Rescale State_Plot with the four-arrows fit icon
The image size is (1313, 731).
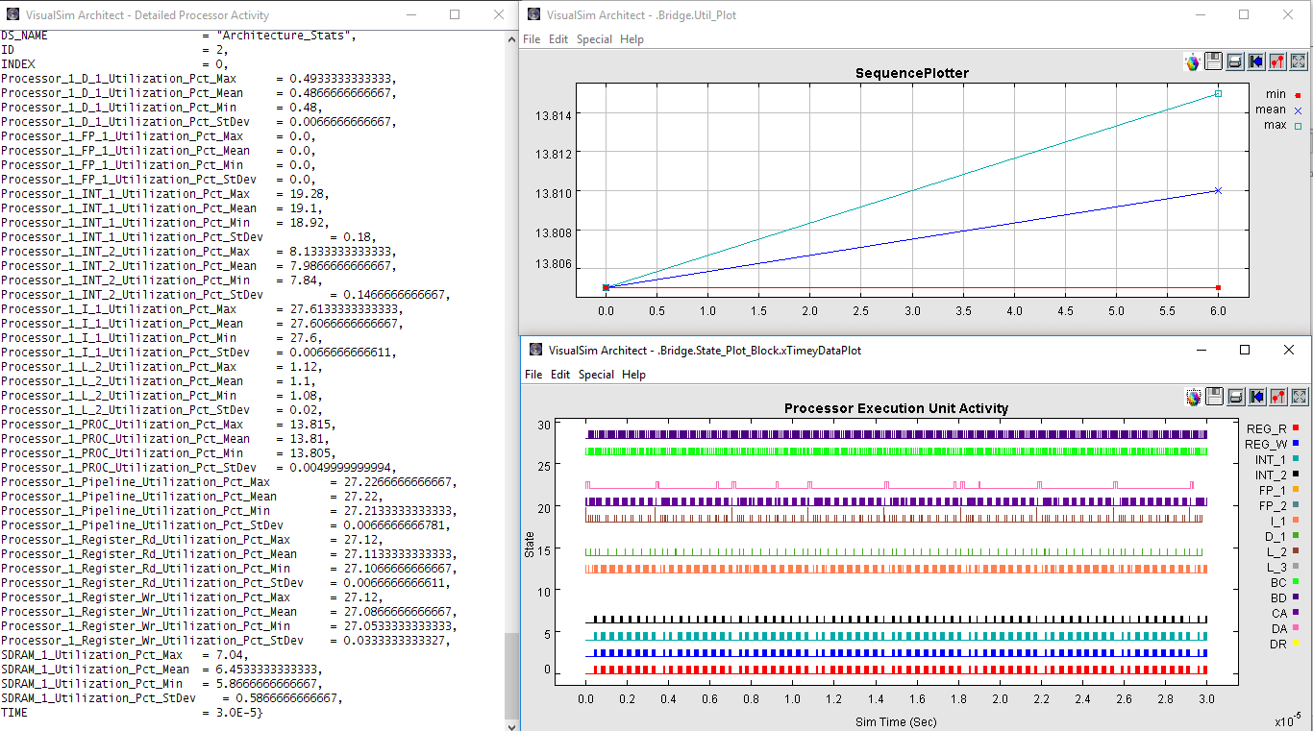pyautogui.click(x=1299, y=397)
